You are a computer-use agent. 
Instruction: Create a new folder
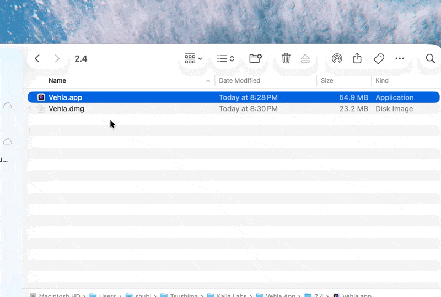point(255,58)
